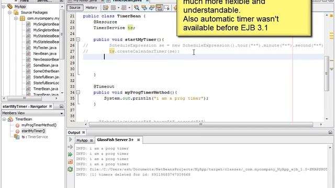Close the MyApp output tab
The height and width of the screenshot is (188, 335).
click(x=91, y=140)
